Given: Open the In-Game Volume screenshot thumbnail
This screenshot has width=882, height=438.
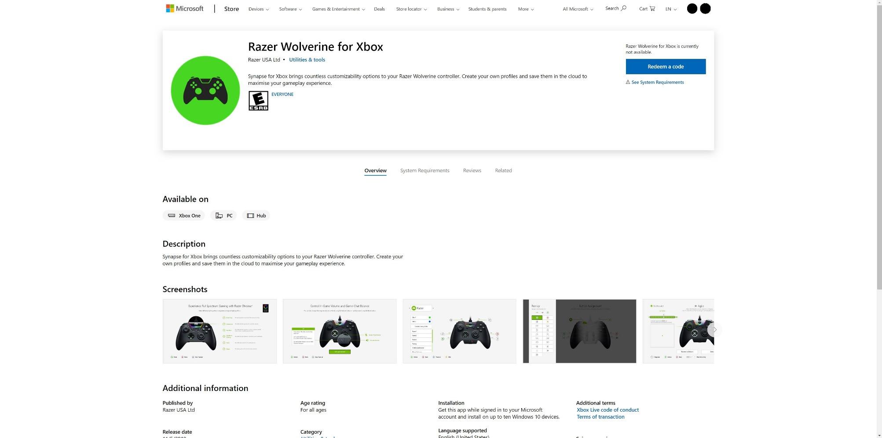Looking at the screenshot, I should tap(340, 331).
